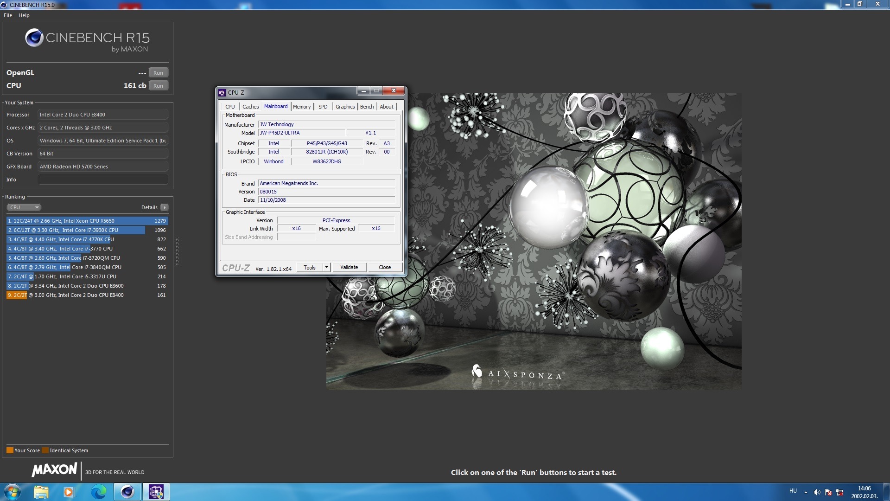Image resolution: width=890 pixels, height=501 pixels.
Task: Click HU keyboard language indicator
Action: point(793,491)
